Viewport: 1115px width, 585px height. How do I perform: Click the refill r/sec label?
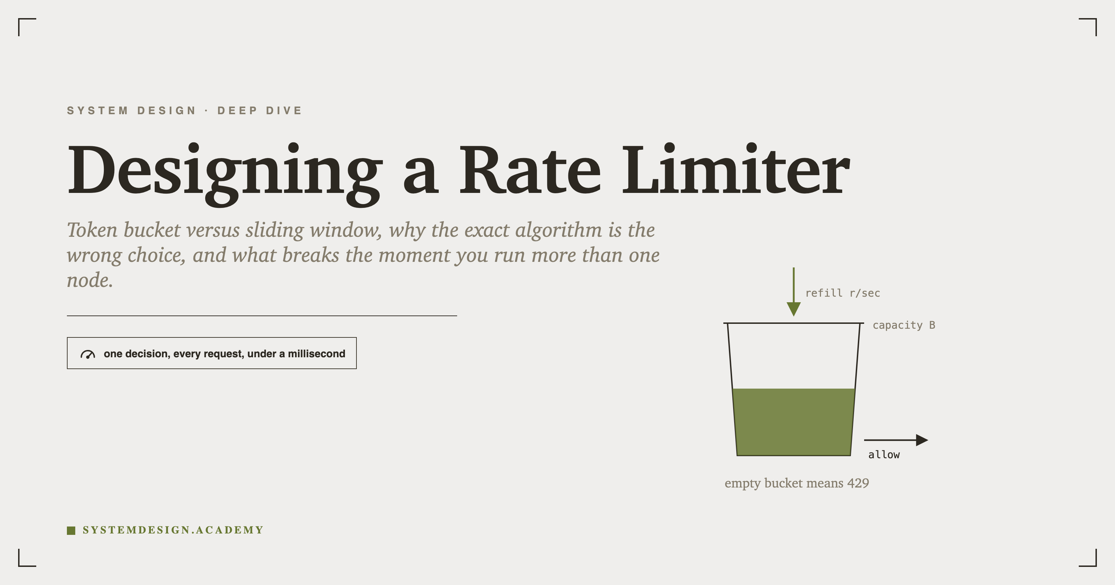pos(842,293)
